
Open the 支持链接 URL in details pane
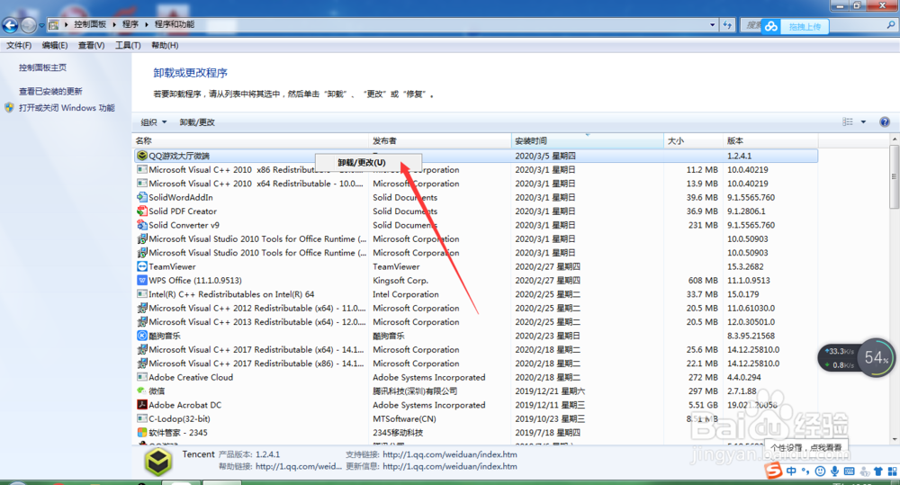point(449,454)
